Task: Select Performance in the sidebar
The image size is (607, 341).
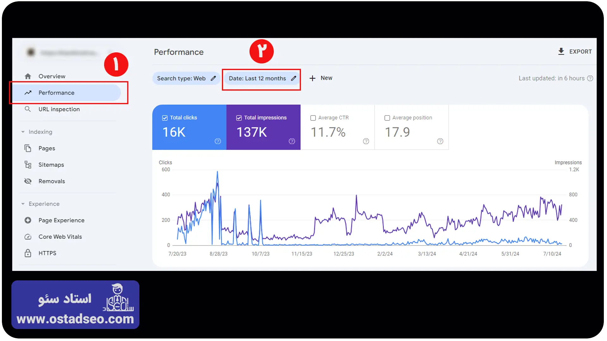Action: (67, 93)
